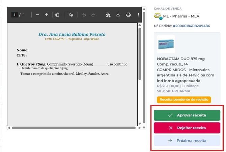This screenshot has width=226, height=152.
Task: Click the horizontal scrollbar right arrow
Action: pos(139,128)
